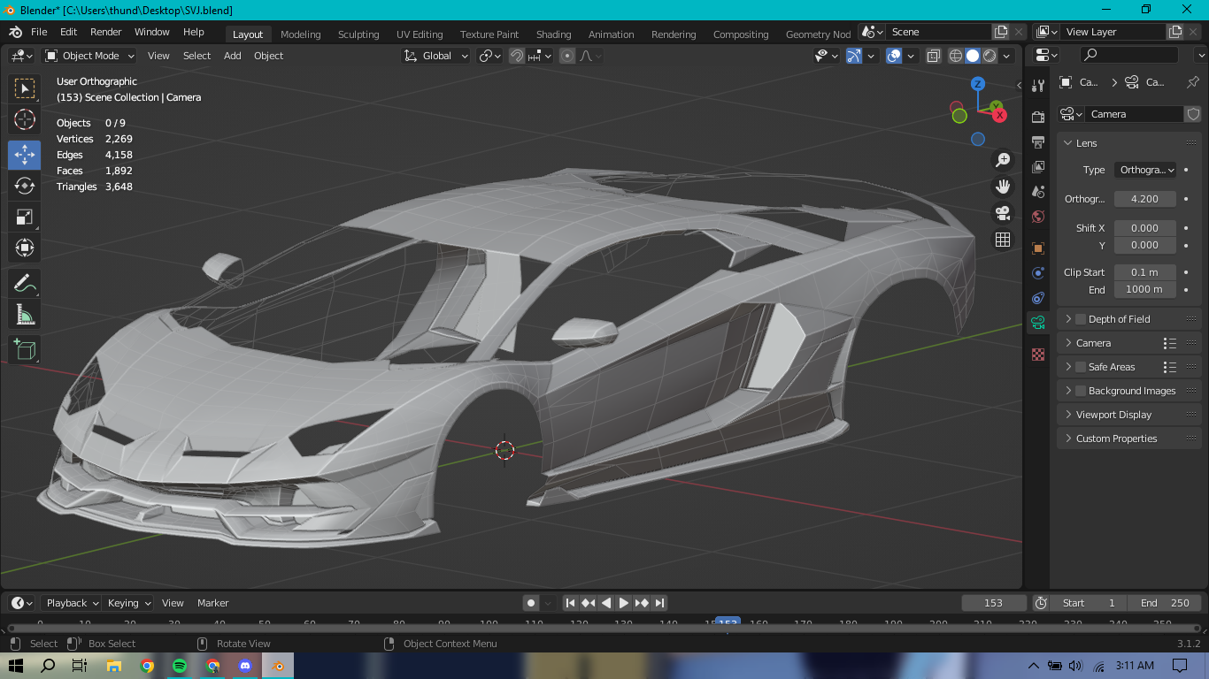The height and width of the screenshot is (679, 1209).
Task: Select the Move tool in toolbar
Action: (x=25, y=155)
